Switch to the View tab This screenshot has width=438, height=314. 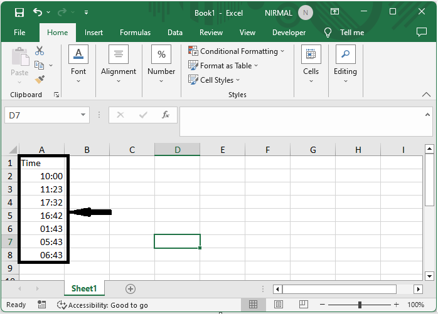click(x=247, y=33)
